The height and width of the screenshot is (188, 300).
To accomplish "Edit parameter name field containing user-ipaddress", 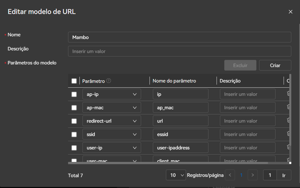I will point(180,148).
